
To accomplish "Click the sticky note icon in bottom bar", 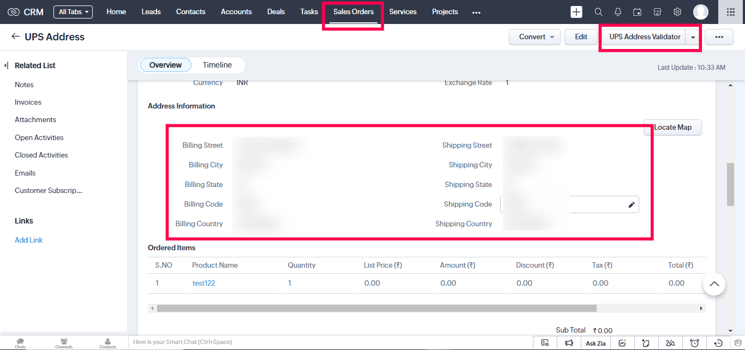I will click(646, 343).
